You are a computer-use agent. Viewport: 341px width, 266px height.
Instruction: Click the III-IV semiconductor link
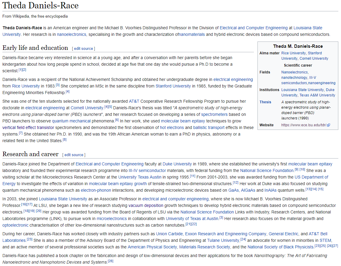pyautogui.click(x=147, y=170)
